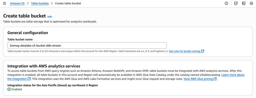Go to Amazon S3 breadcrumb
Image resolution: width=256 pixels, height=98 pixels.
coord(17,3)
